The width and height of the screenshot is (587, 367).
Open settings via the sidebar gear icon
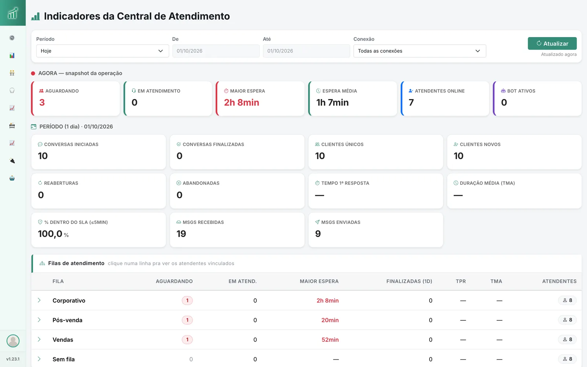pyautogui.click(x=12, y=38)
